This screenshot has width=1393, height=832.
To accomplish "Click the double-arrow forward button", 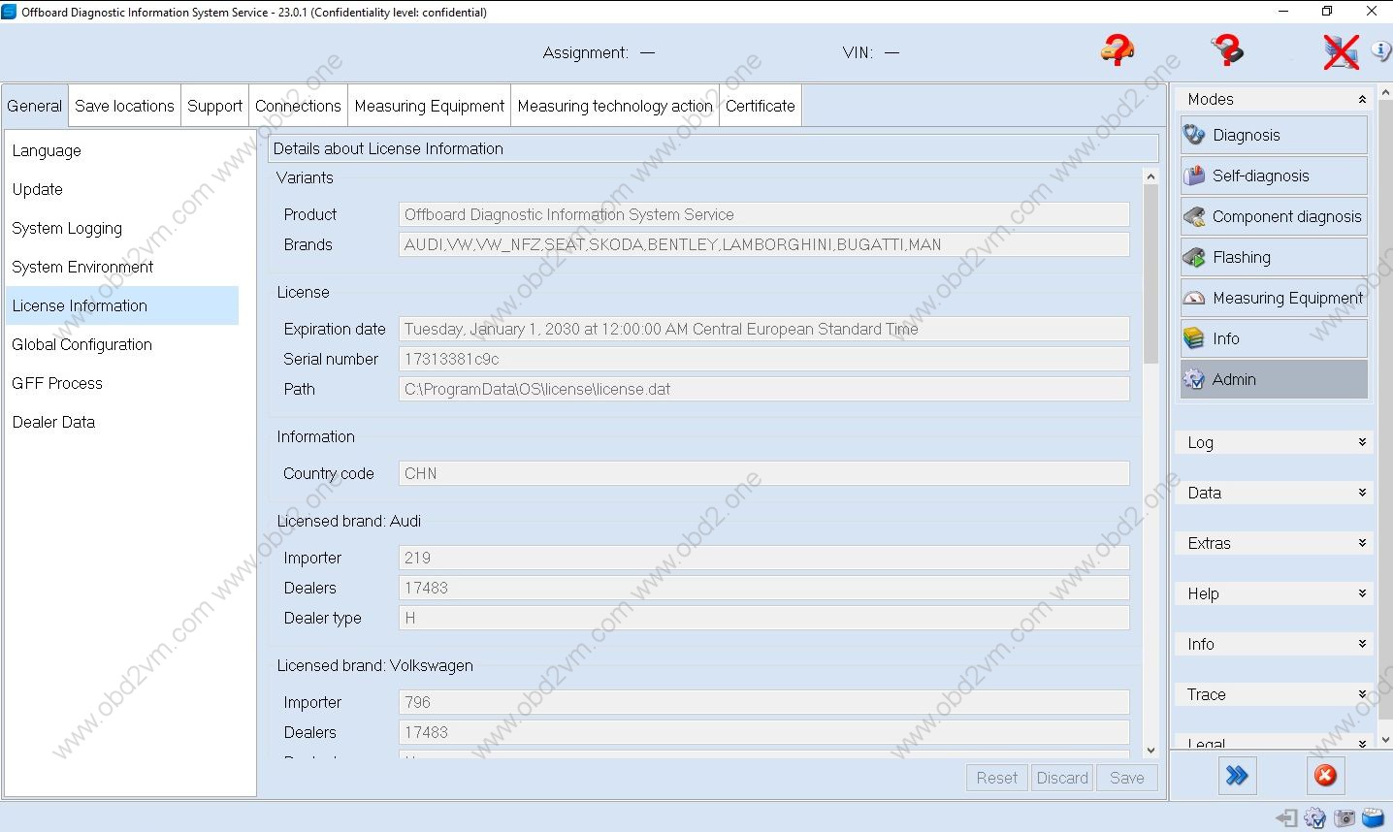I will click(x=1236, y=776).
